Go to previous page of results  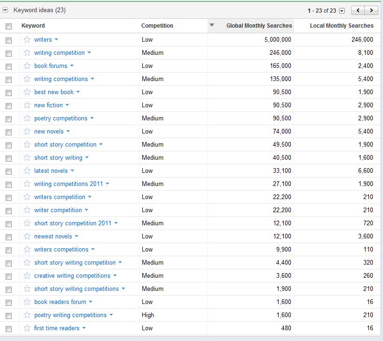point(358,10)
